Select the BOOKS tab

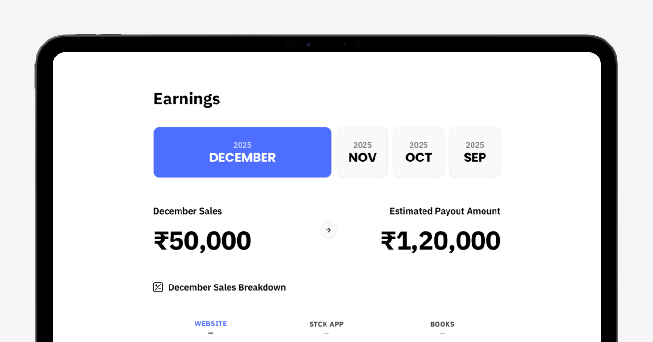pos(442,324)
